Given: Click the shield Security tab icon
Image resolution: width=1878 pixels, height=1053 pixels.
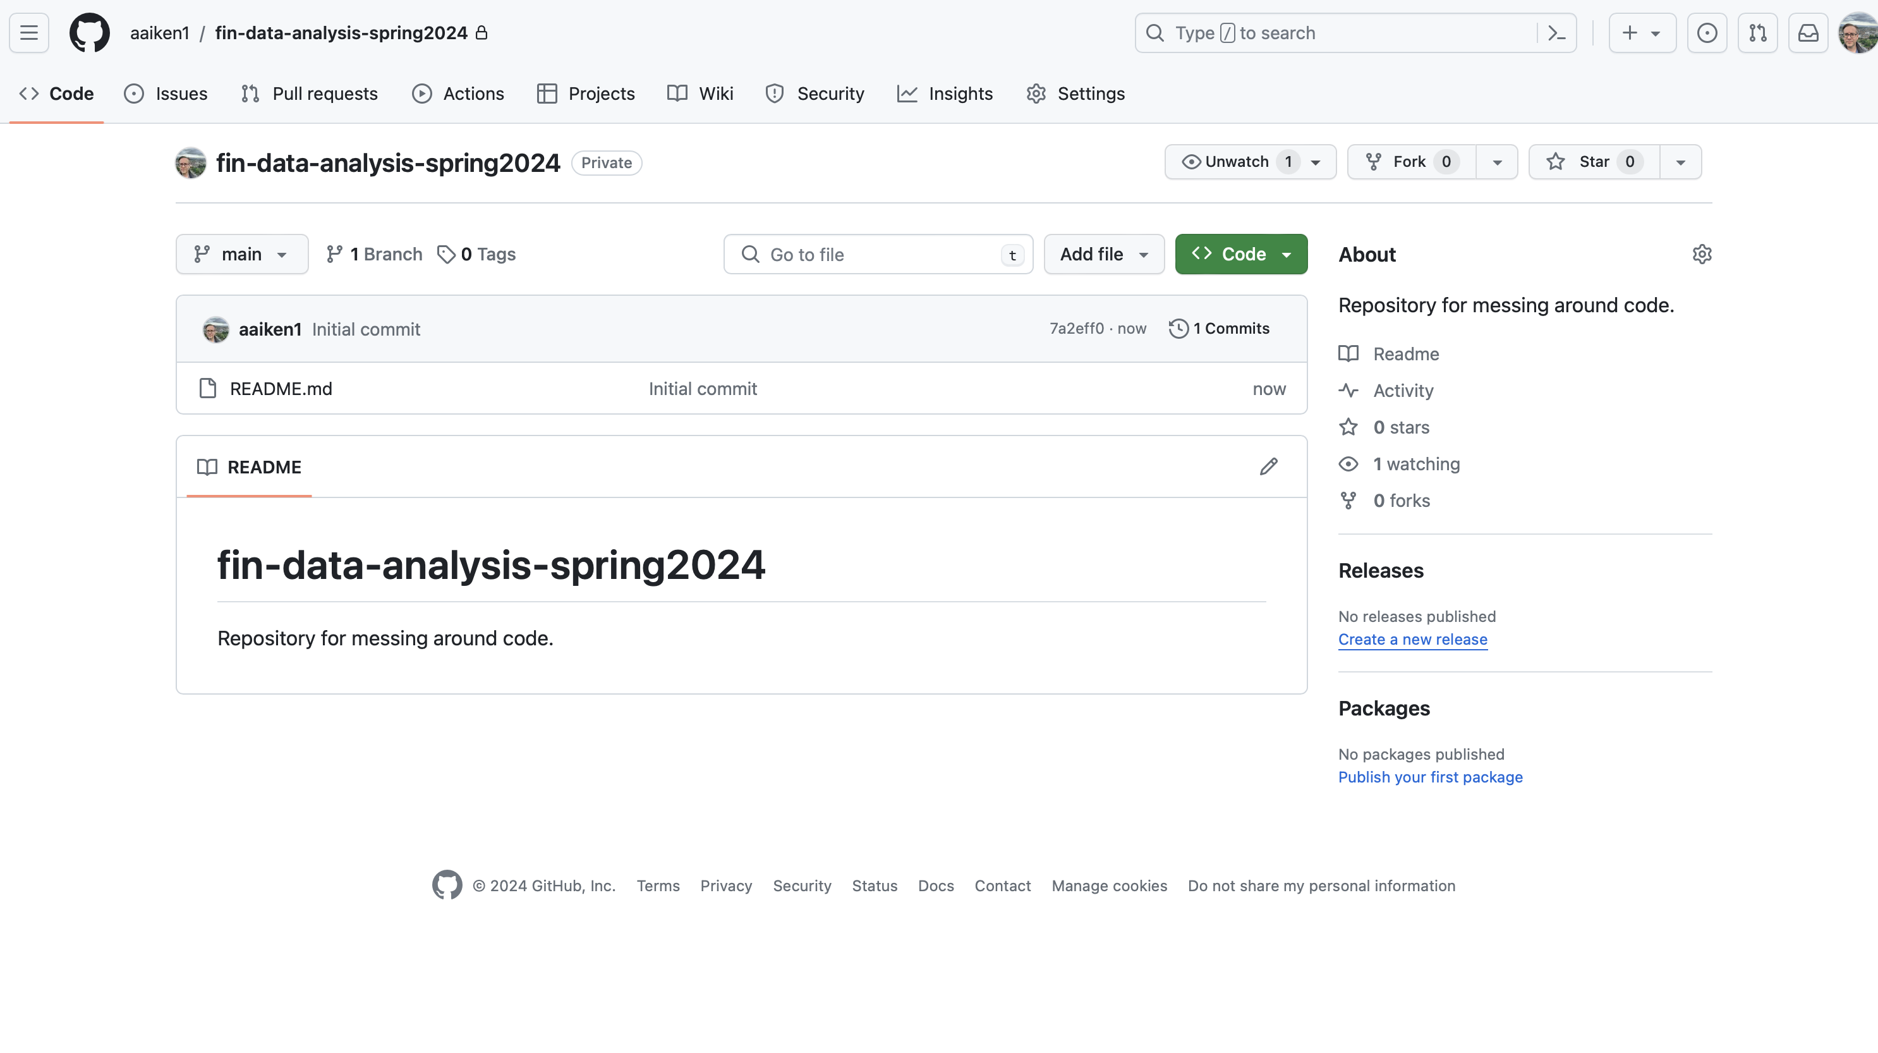Looking at the screenshot, I should point(775,93).
